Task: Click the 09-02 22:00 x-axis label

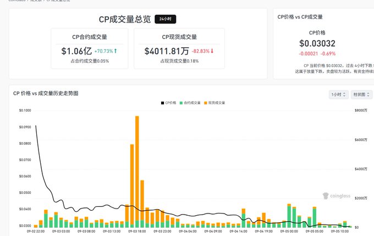Action: (x=36, y=231)
